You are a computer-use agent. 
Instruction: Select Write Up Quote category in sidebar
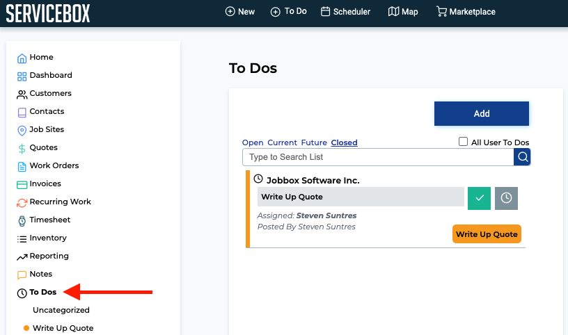click(x=63, y=328)
